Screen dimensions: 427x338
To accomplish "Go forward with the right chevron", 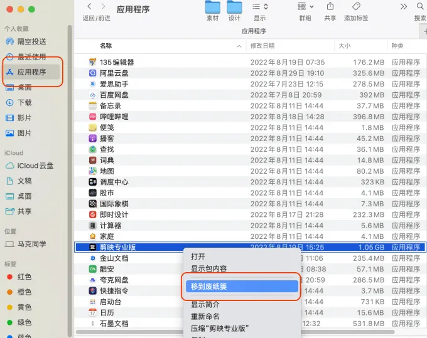I will [x=103, y=6].
